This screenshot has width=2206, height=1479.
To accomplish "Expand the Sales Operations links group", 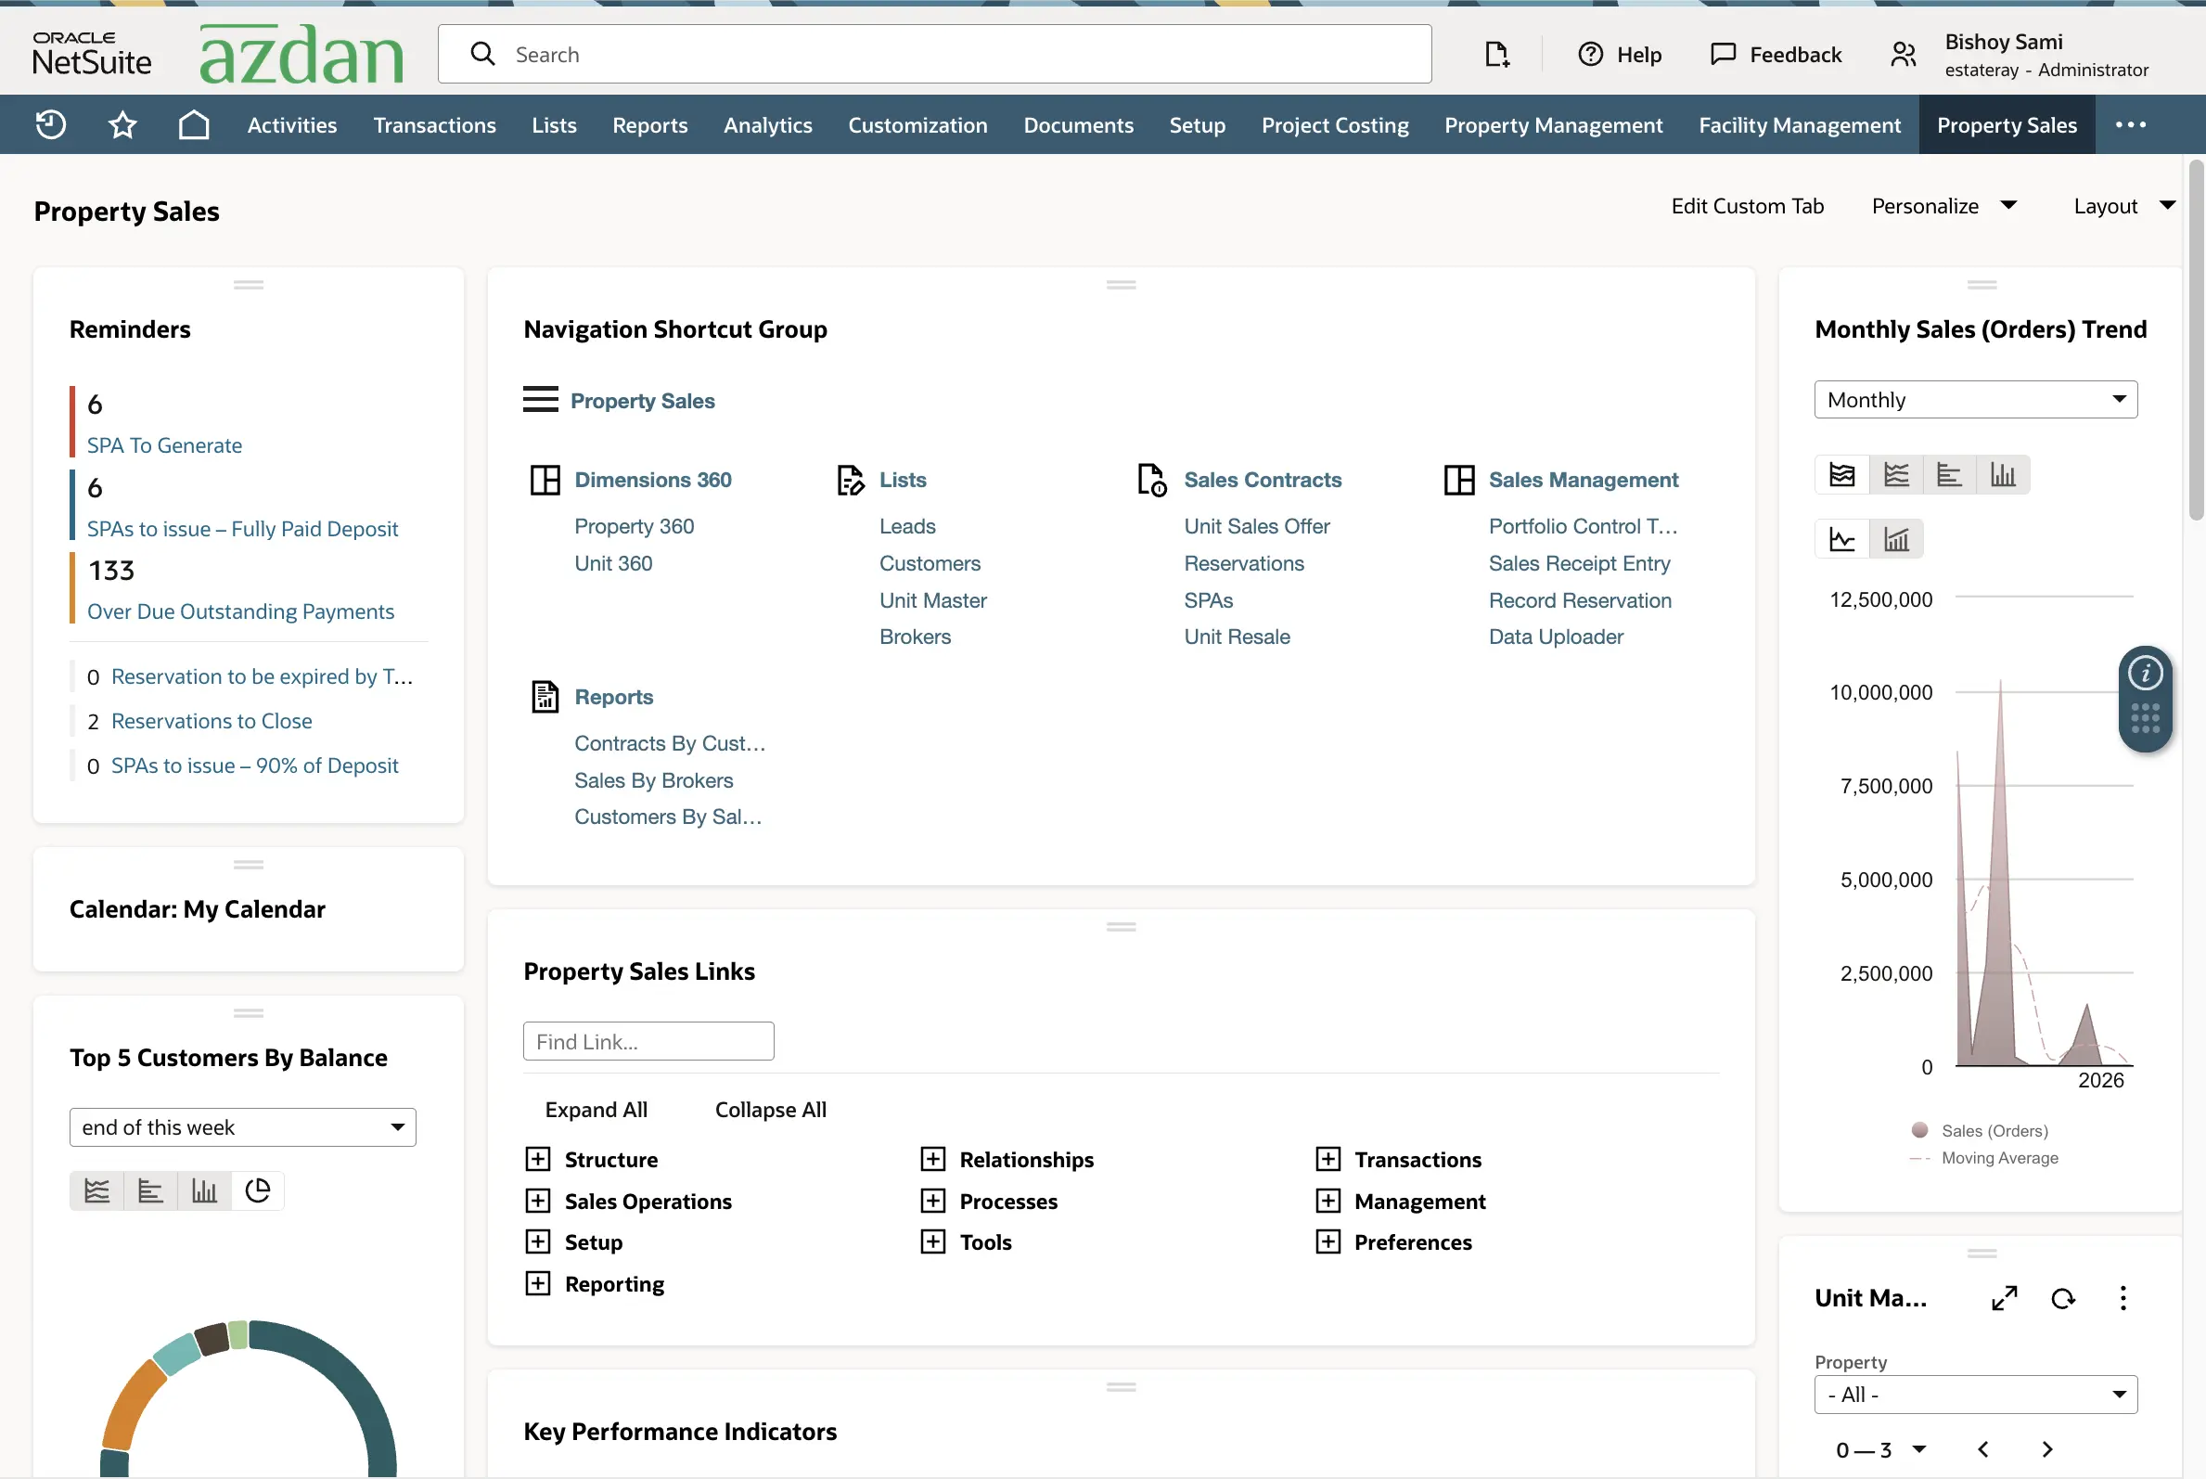I will pos(538,1201).
